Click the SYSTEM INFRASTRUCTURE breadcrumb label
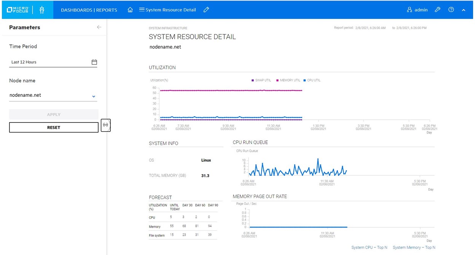Viewport: 475px width, 255px height. [168, 28]
